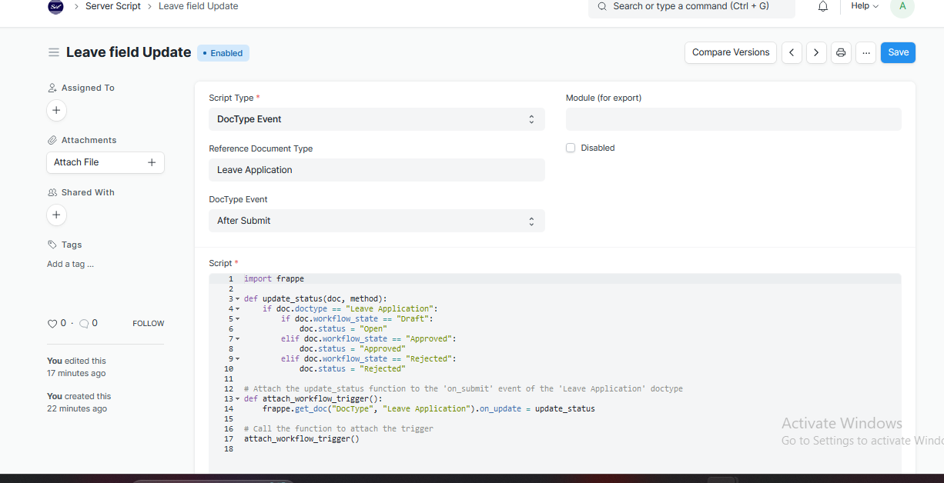Share the document via Shared With plus

[x=56, y=215]
